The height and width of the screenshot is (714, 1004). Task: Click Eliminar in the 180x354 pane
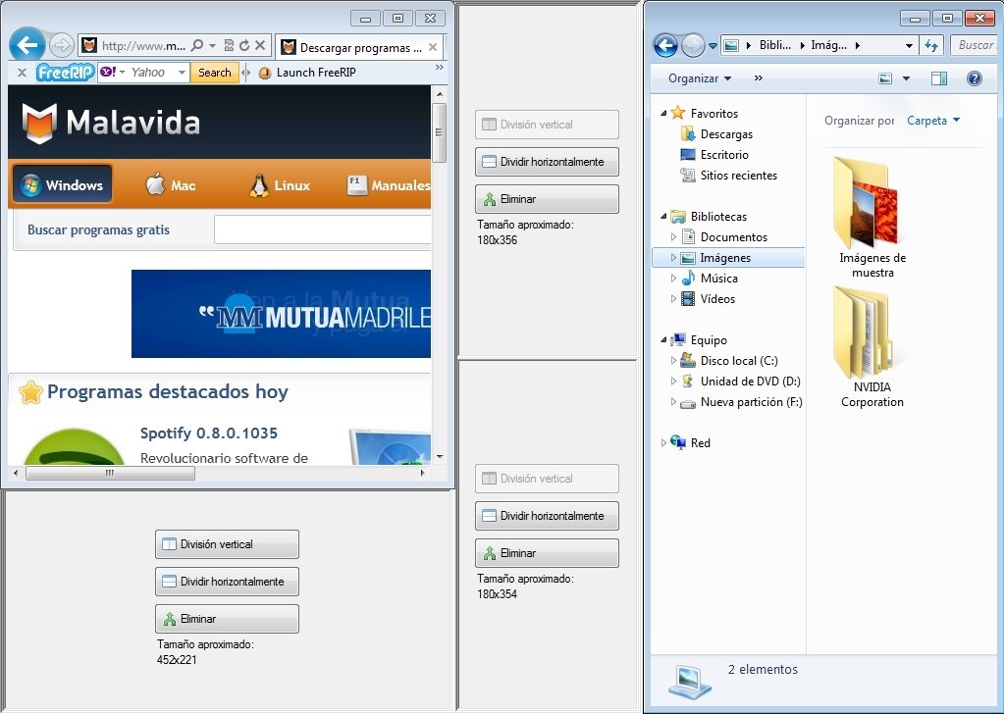(x=547, y=553)
